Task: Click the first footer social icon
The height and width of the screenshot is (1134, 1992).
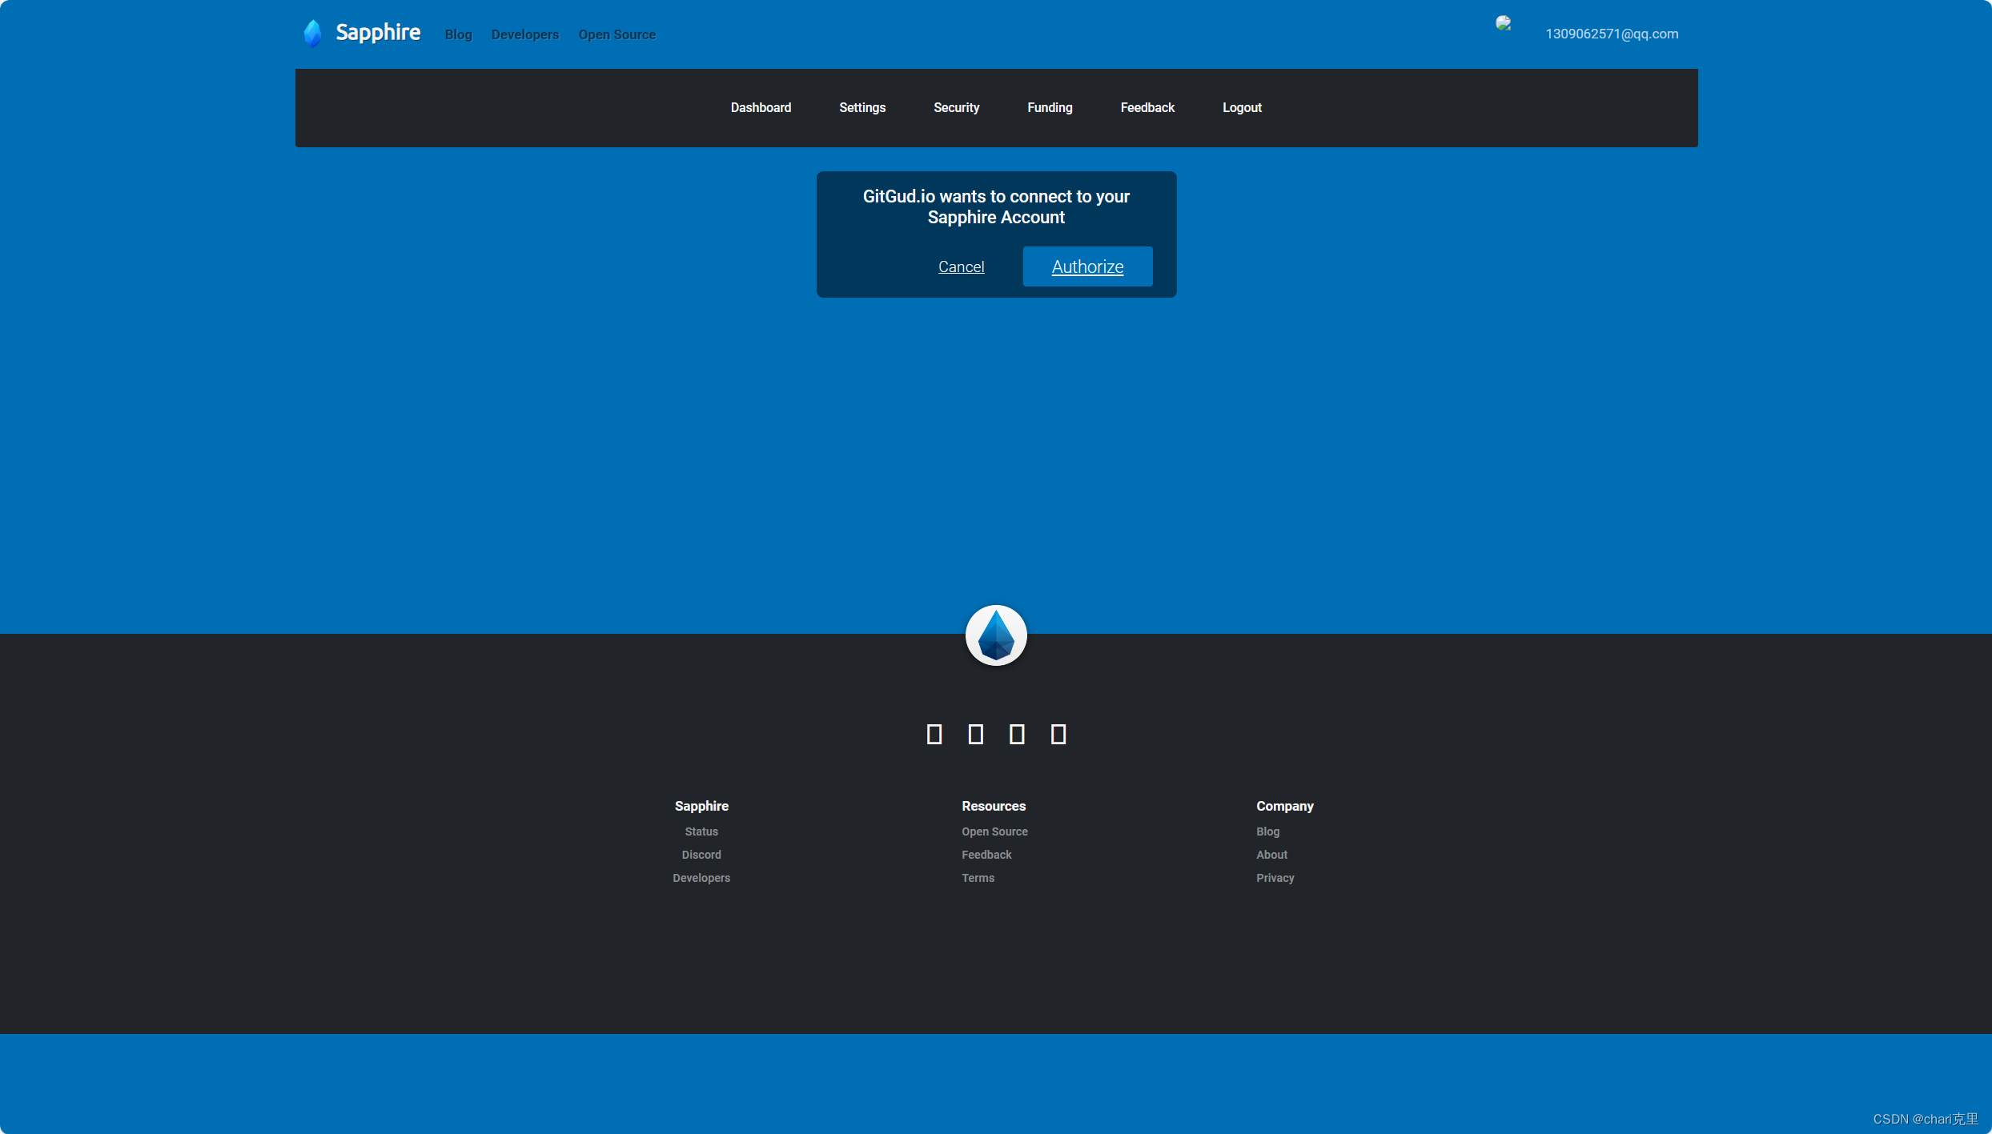Action: click(x=934, y=734)
